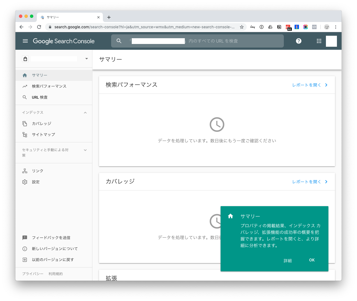Viewport: 357px width, 301px height.
Task: Click the feedback speech bubble icon
Action: [25, 238]
